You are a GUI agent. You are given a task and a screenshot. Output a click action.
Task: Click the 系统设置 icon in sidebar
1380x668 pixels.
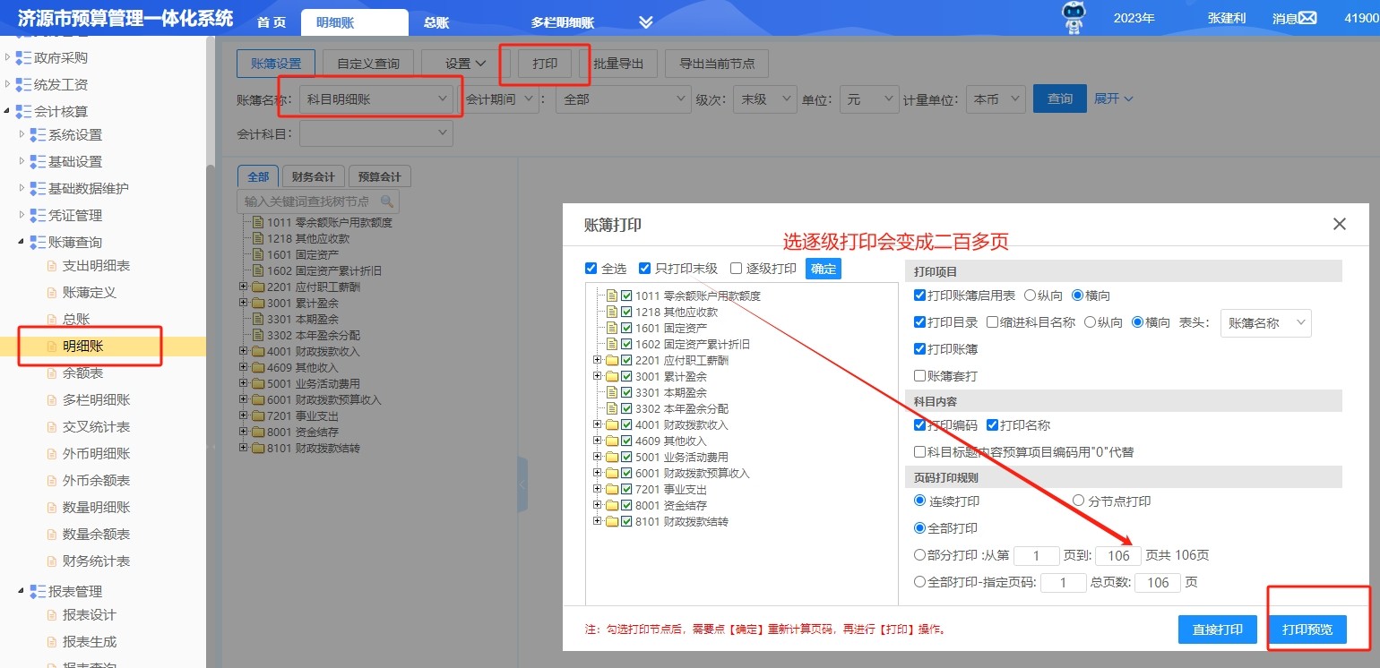(x=38, y=135)
